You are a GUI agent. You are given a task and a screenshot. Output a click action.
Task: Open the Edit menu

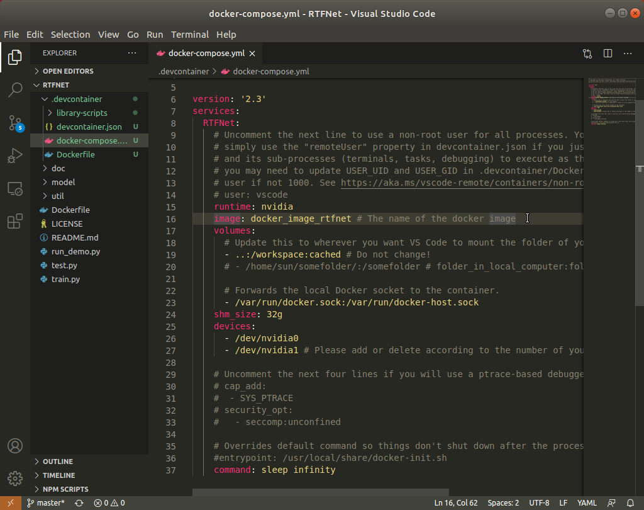click(35, 35)
